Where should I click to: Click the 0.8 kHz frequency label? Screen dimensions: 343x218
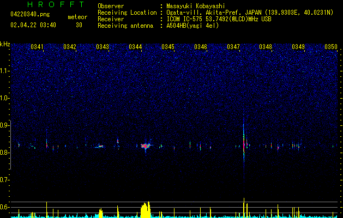click(4, 153)
